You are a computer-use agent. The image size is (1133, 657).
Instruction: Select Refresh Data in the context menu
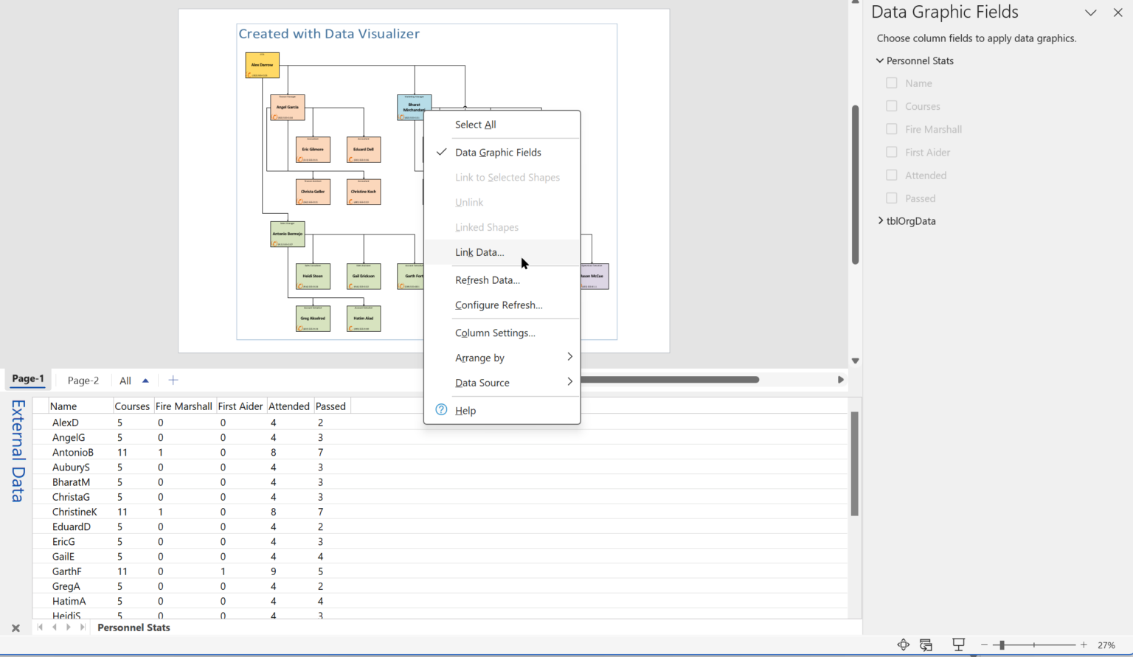(x=488, y=280)
